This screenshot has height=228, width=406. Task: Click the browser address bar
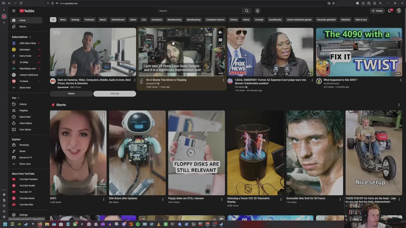[190, 3]
